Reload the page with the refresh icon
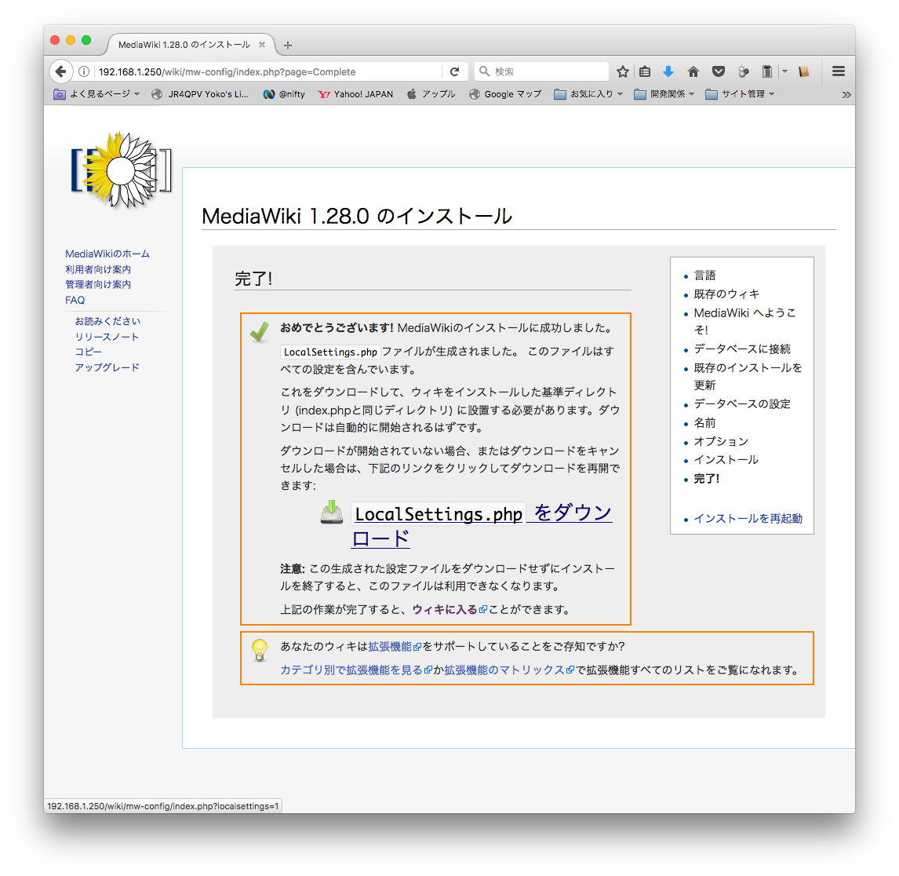 455,71
